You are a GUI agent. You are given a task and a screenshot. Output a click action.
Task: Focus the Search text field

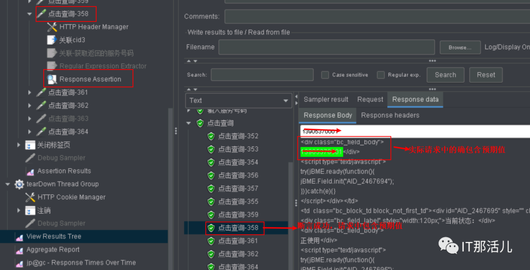(x=262, y=75)
